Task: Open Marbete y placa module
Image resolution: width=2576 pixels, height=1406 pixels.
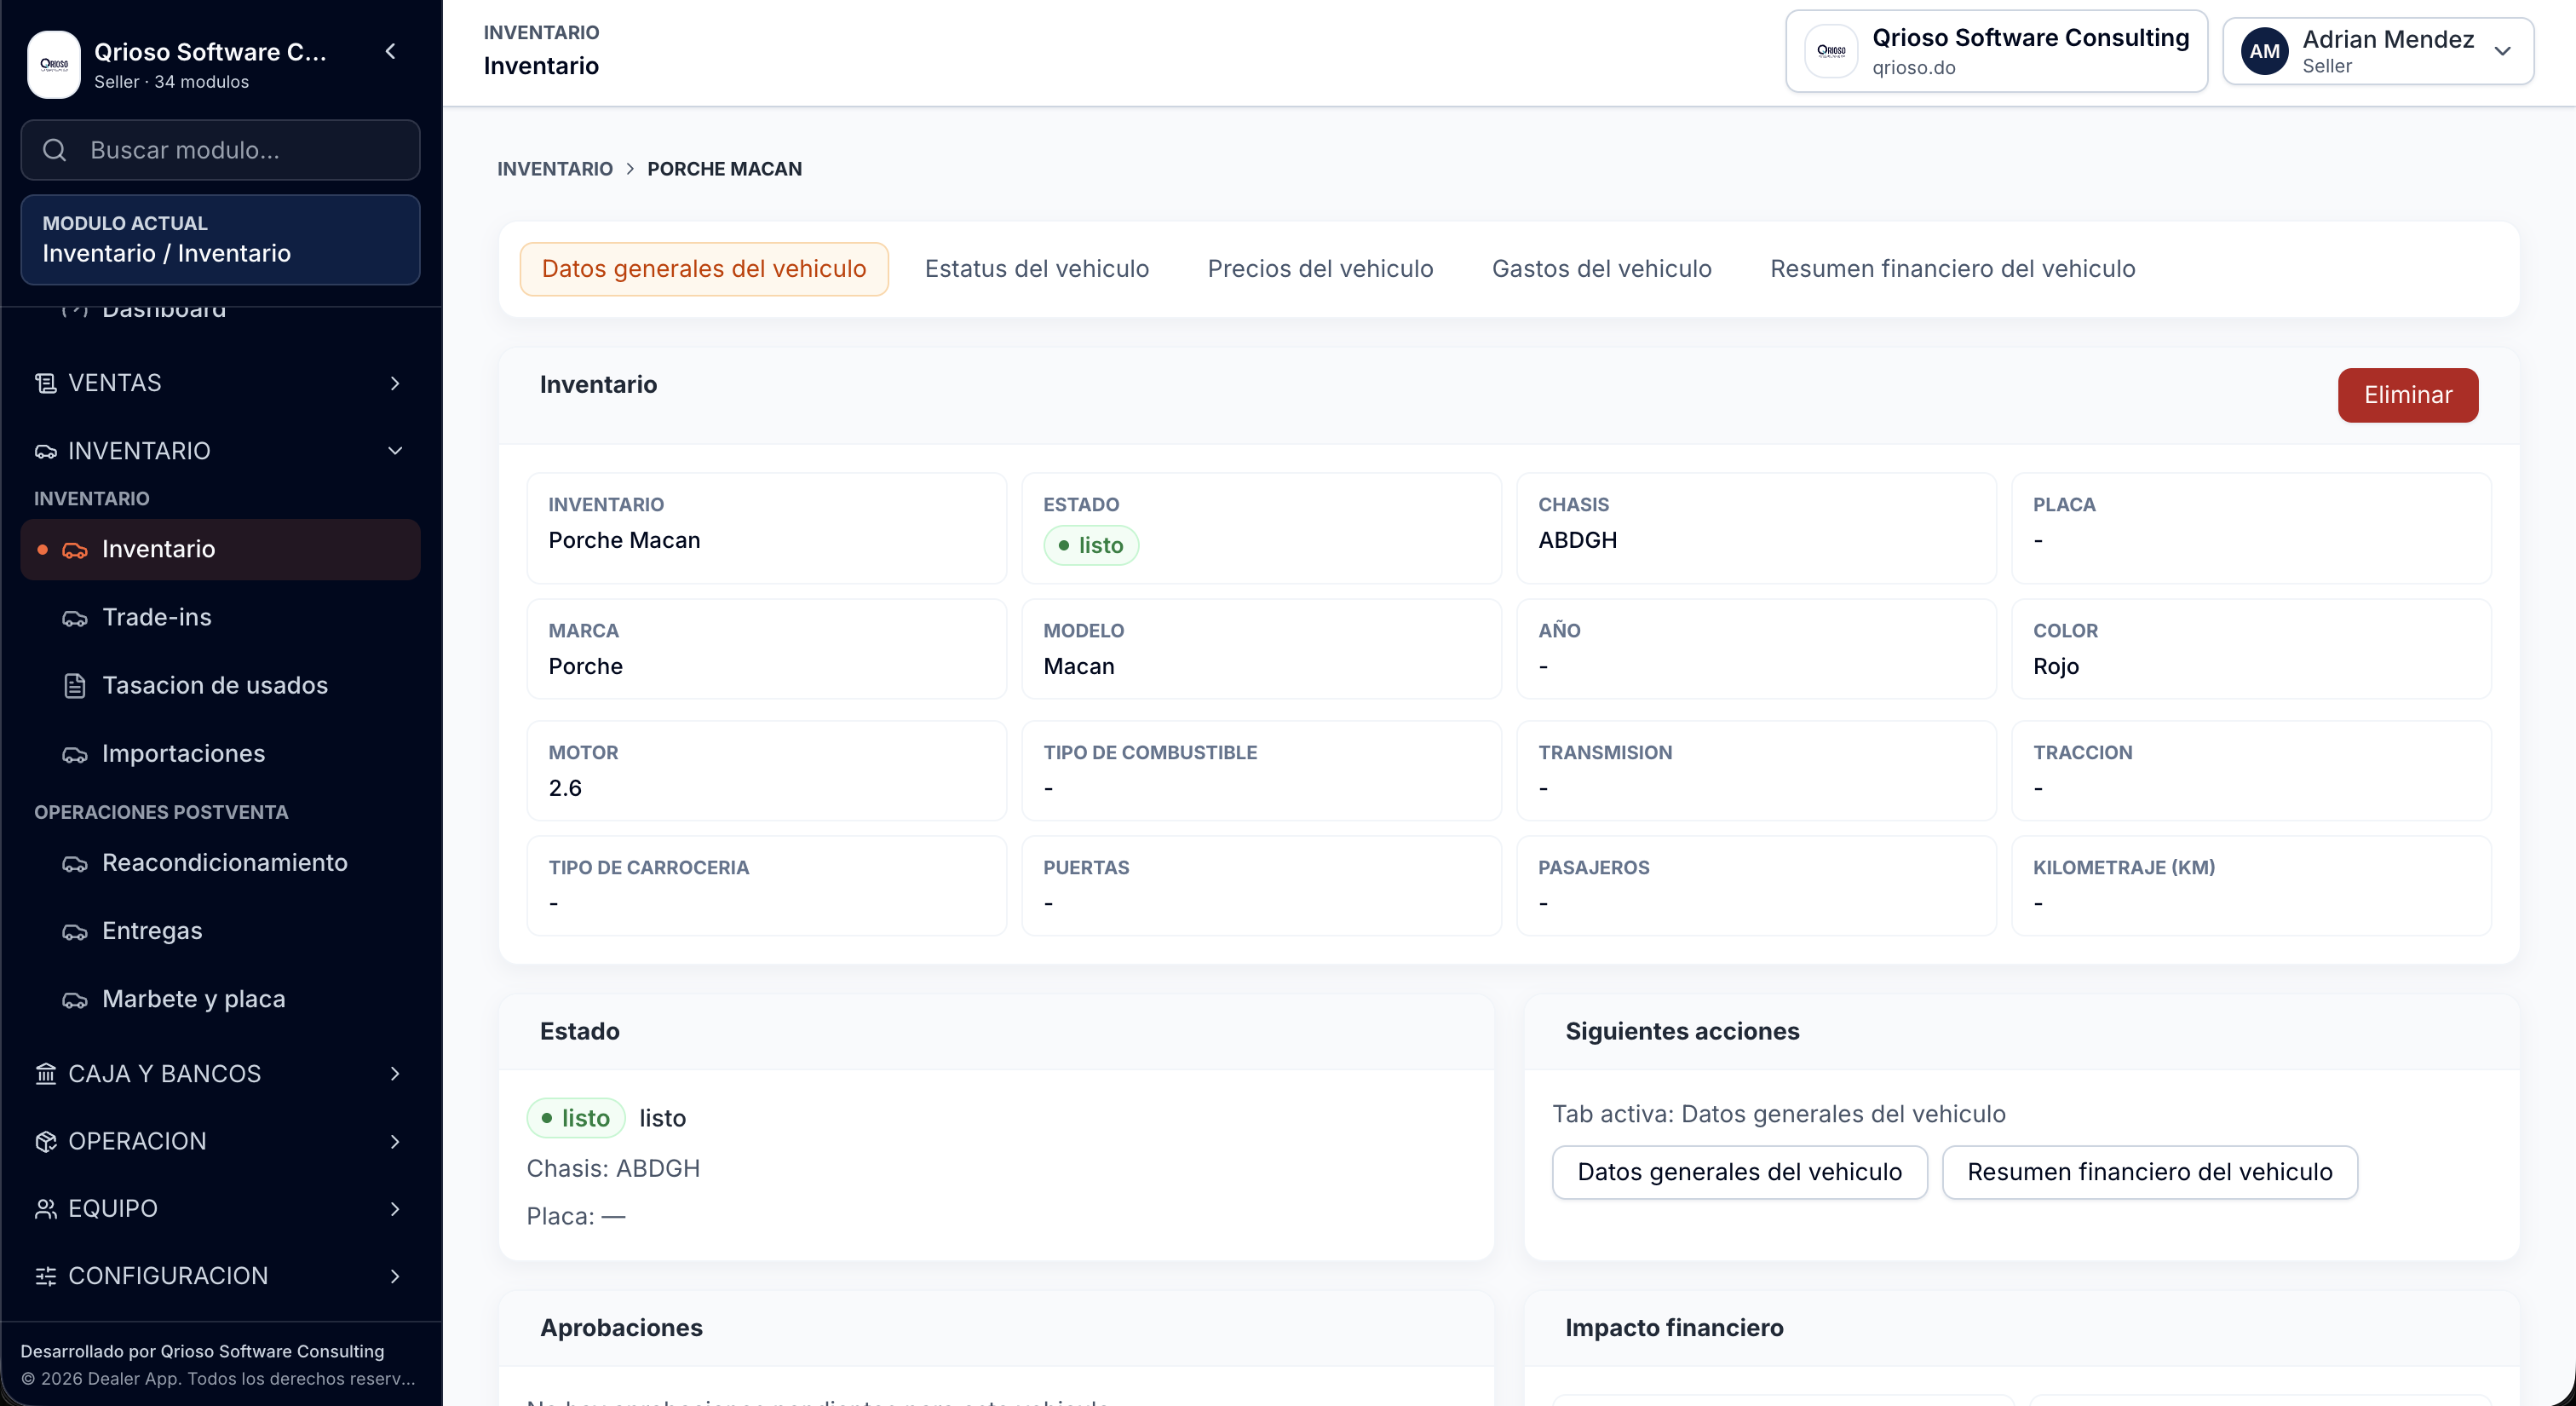Action: click(x=220, y=998)
